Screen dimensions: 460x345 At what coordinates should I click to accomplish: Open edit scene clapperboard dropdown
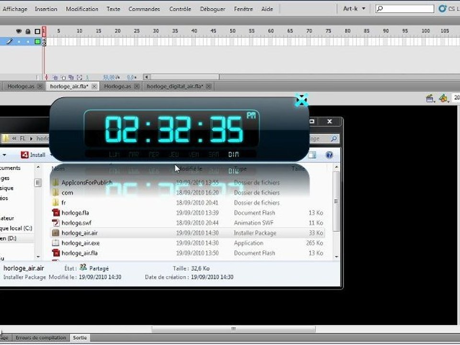click(x=430, y=99)
